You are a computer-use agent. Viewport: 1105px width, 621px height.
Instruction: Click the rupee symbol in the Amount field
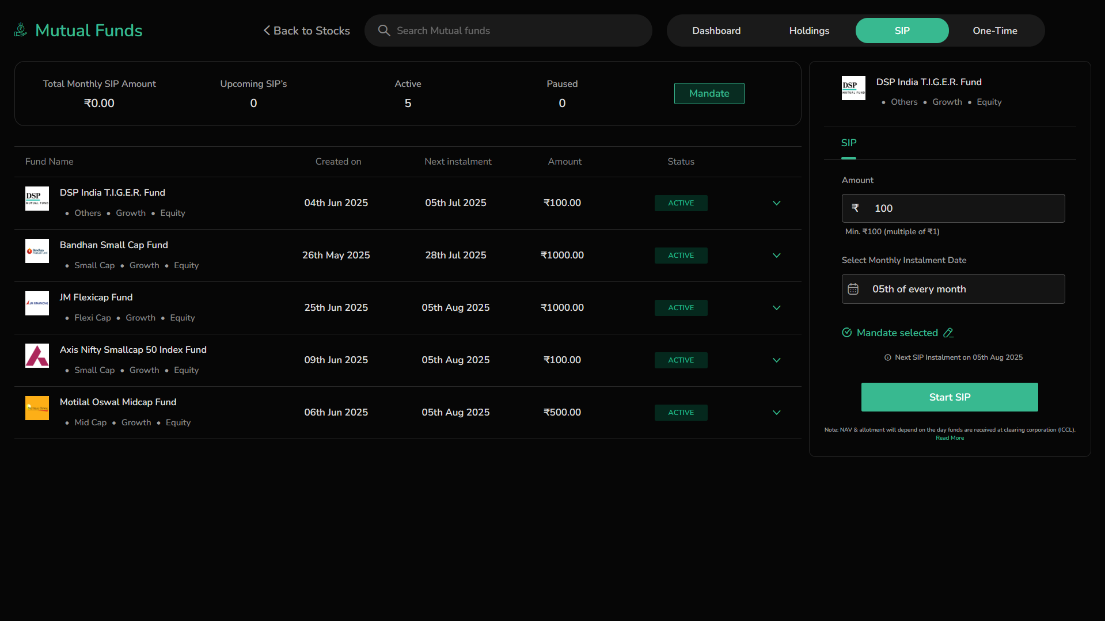[x=855, y=208]
